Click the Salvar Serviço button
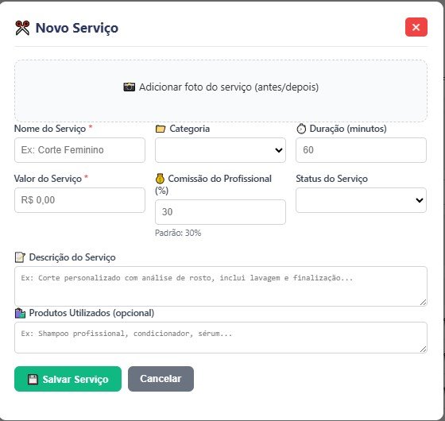 pyautogui.click(x=68, y=379)
